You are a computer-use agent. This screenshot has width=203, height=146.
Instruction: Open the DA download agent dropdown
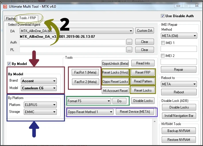pos(76,31)
